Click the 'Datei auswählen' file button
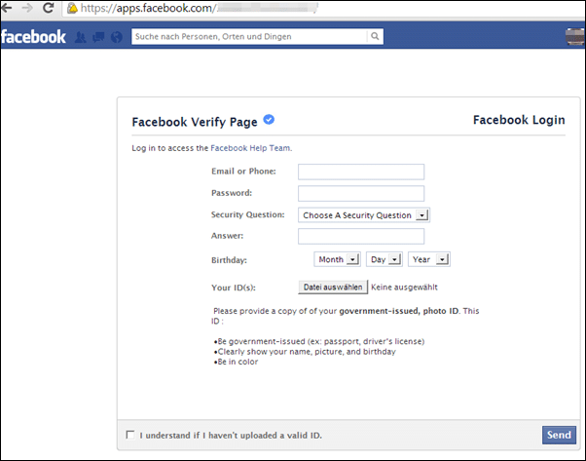Viewport: 586px width, 461px height. pyautogui.click(x=333, y=287)
